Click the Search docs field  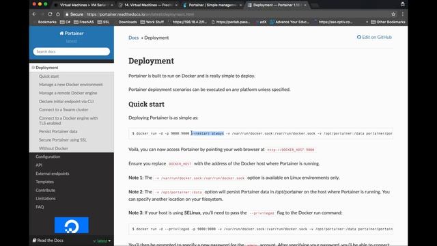coord(71,52)
